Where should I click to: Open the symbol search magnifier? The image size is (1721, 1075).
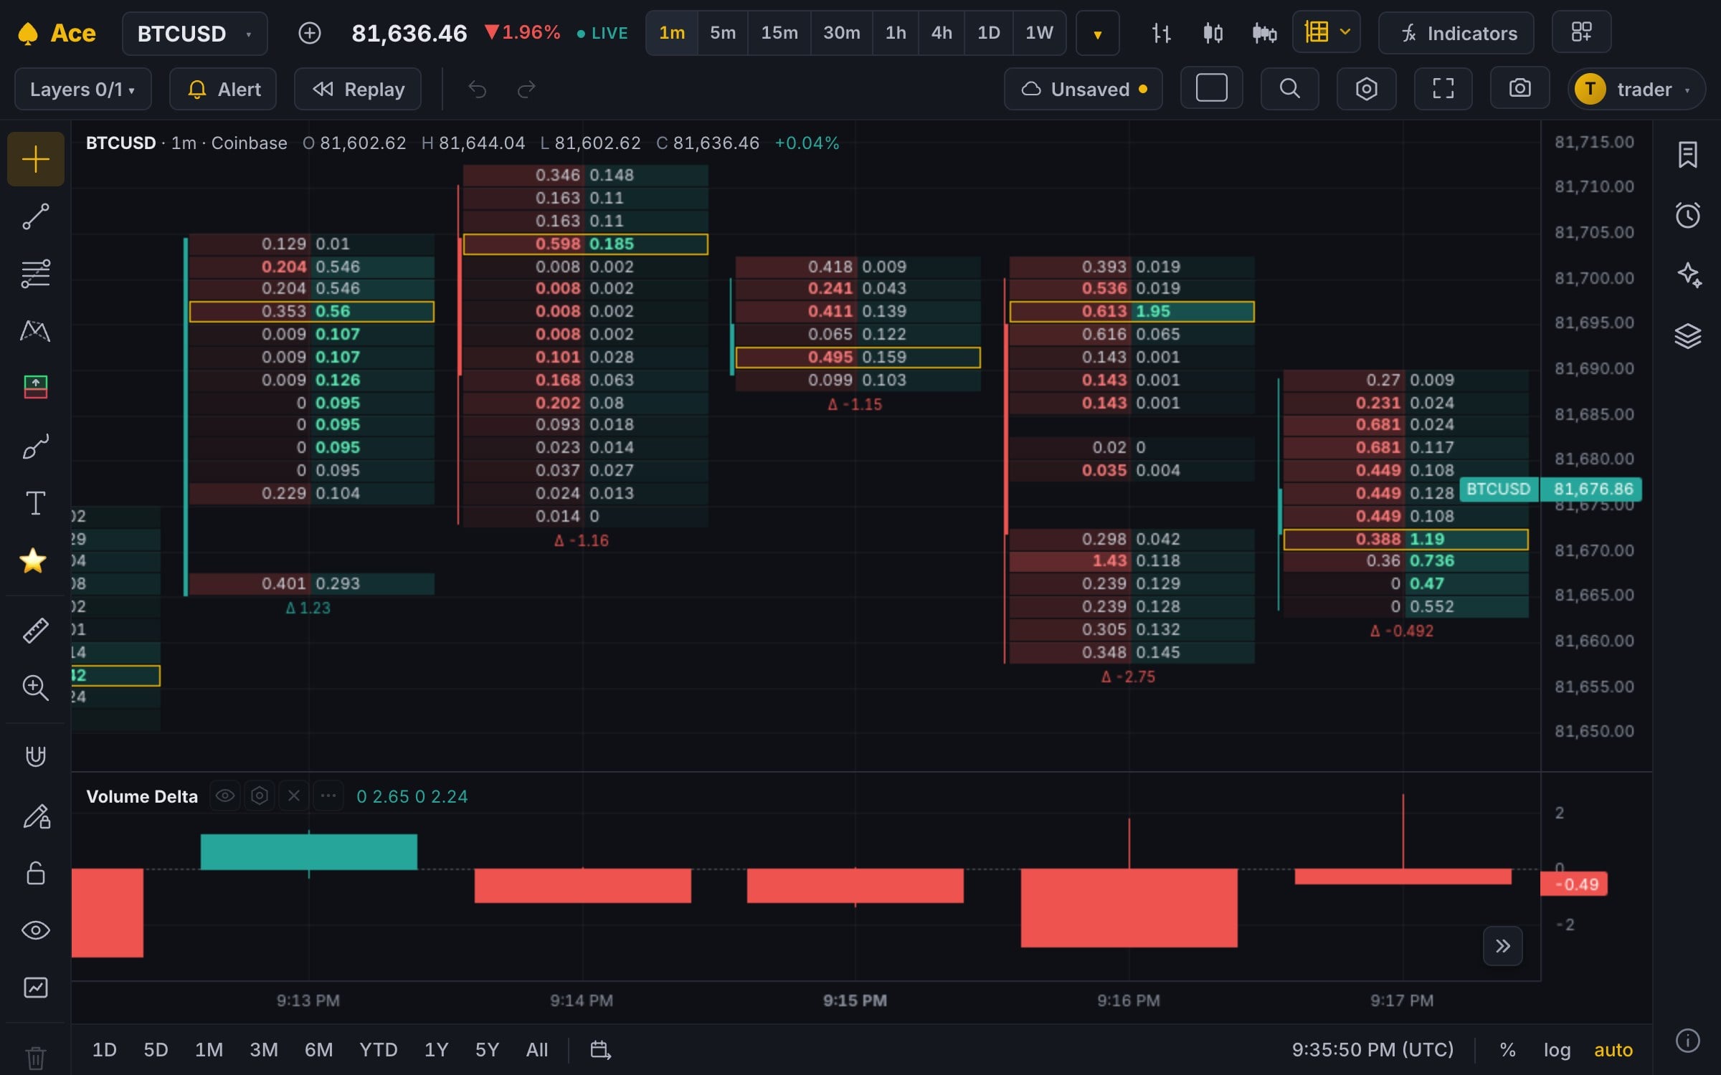click(1289, 89)
